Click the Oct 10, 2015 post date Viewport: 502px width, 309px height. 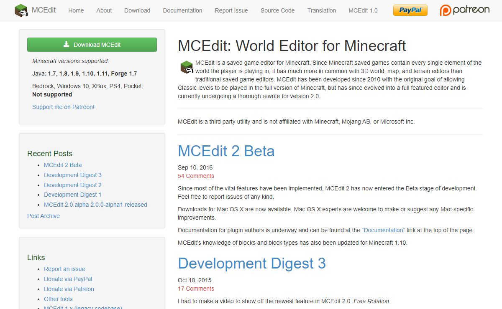coord(195,280)
